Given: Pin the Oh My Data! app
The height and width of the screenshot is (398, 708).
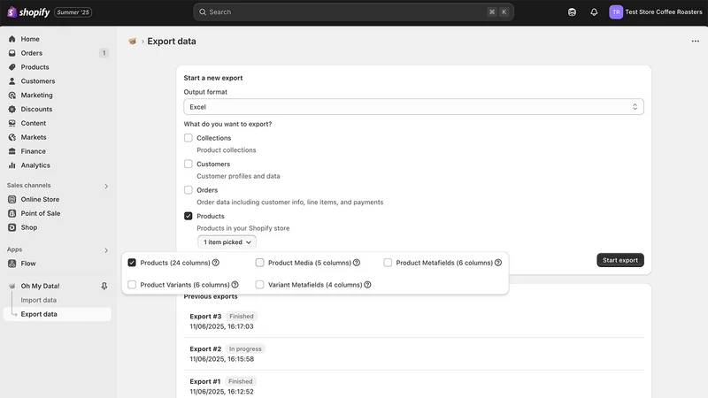Looking at the screenshot, I should [x=104, y=286].
